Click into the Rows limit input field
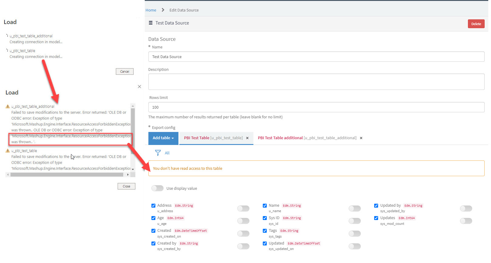491x263 pixels. point(316,107)
